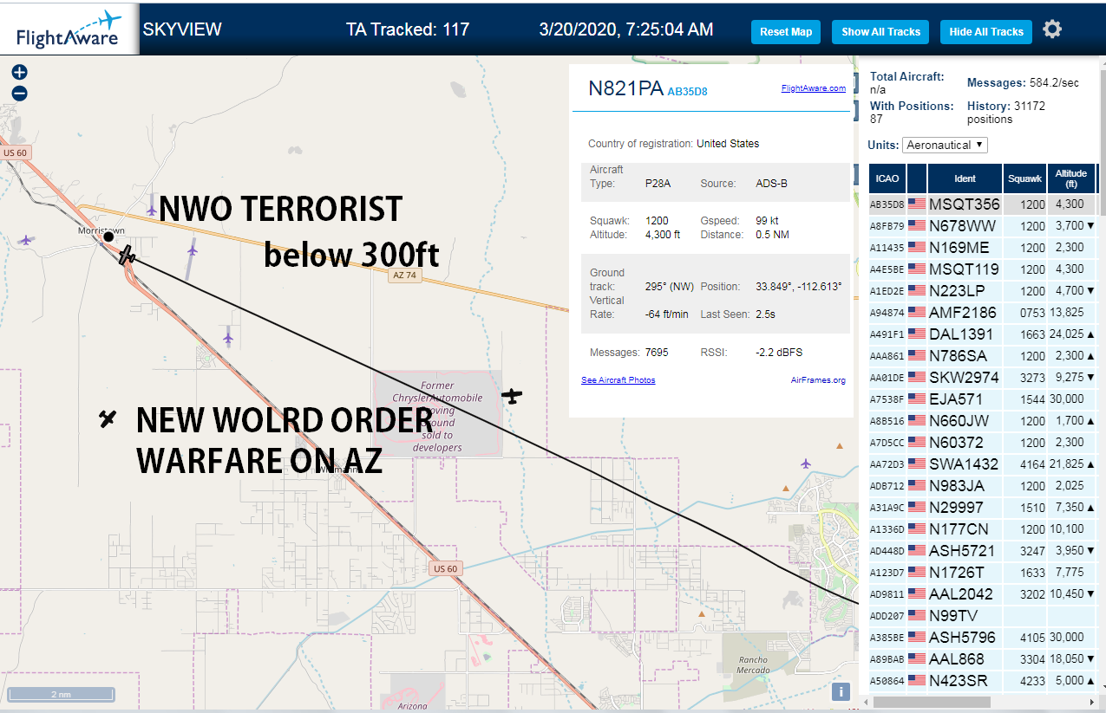1106x713 pixels.
Task: Click Hide All Tracks
Action: [986, 32]
